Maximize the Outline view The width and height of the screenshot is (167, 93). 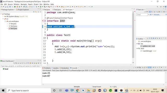pyautogui.click(x=166, y=38)
